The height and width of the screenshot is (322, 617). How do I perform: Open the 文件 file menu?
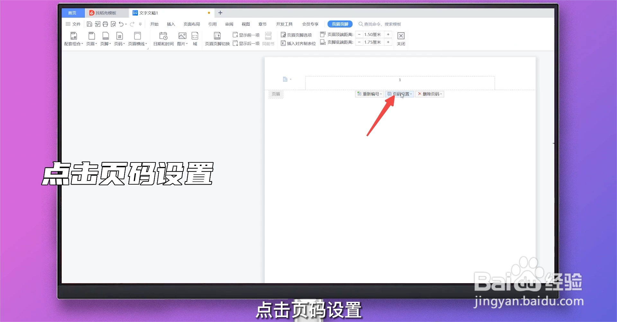[x=73, y=24]
